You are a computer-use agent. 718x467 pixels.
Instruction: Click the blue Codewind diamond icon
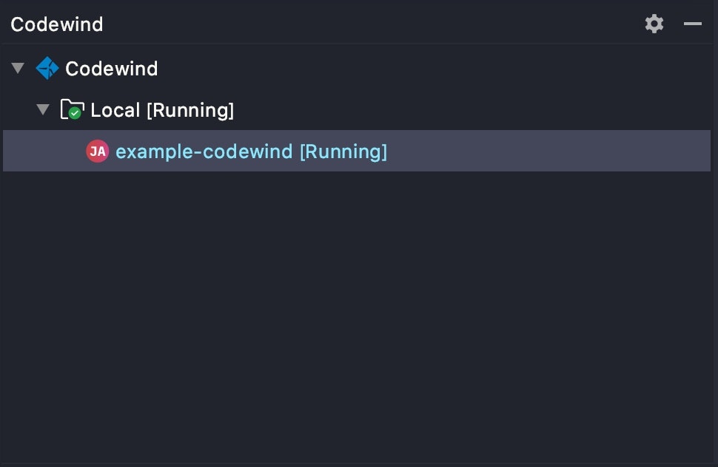47,69
